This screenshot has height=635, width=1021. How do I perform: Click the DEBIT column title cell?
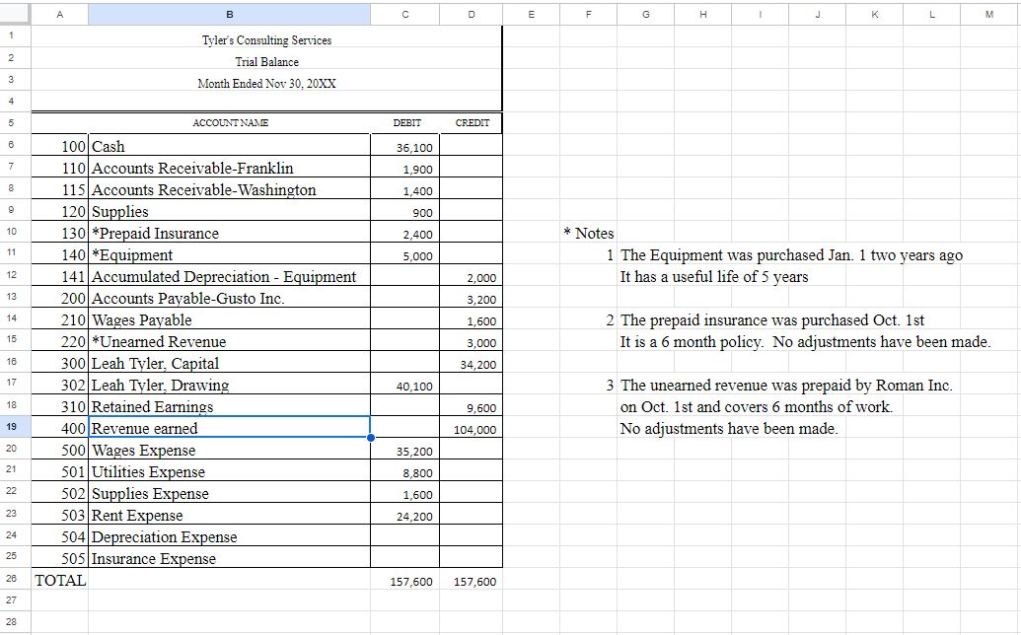tap(405, 123)
